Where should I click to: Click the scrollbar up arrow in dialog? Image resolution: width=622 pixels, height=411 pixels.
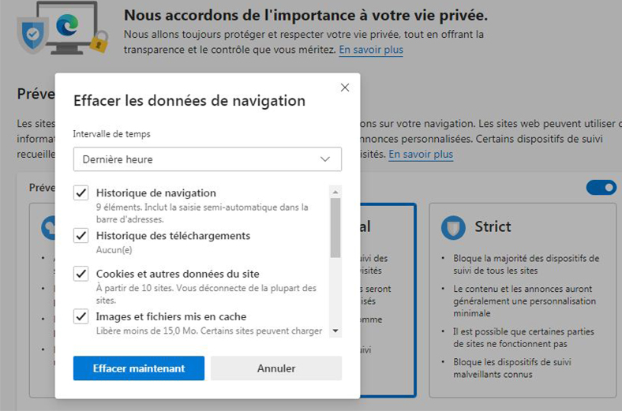[x=335, y=192]
